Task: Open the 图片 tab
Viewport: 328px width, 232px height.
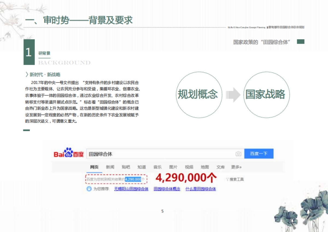Action: pos(173,167)
